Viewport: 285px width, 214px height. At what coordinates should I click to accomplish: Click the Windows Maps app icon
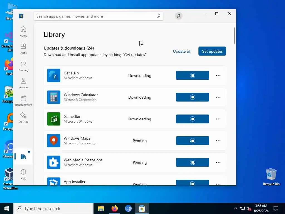point(54,141)
